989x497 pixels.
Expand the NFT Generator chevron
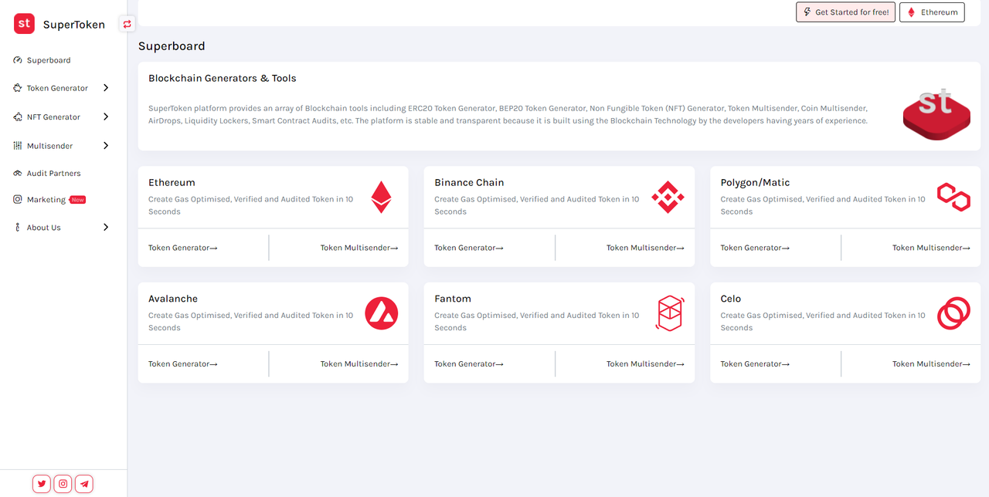point(106,117)
